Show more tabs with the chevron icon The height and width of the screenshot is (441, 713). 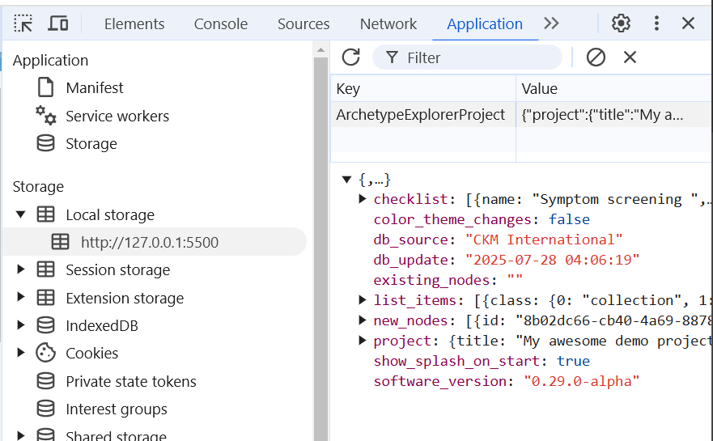click(551, 23)
